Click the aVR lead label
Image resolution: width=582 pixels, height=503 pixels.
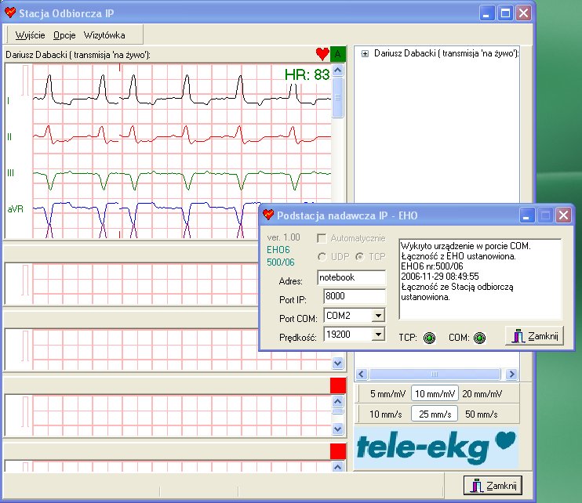[x=15, y=209]
